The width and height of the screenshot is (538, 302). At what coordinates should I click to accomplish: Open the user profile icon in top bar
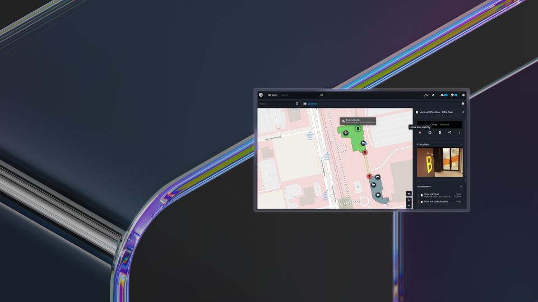pyautogui.click(x=463, y=95)
